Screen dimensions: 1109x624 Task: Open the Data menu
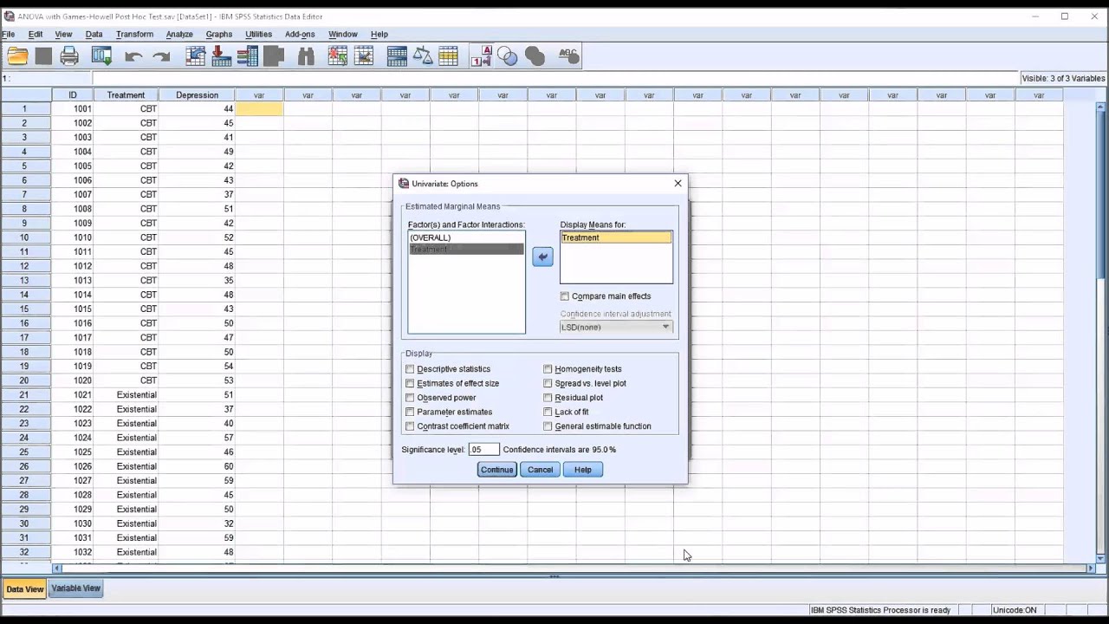(x=94, y=34)
